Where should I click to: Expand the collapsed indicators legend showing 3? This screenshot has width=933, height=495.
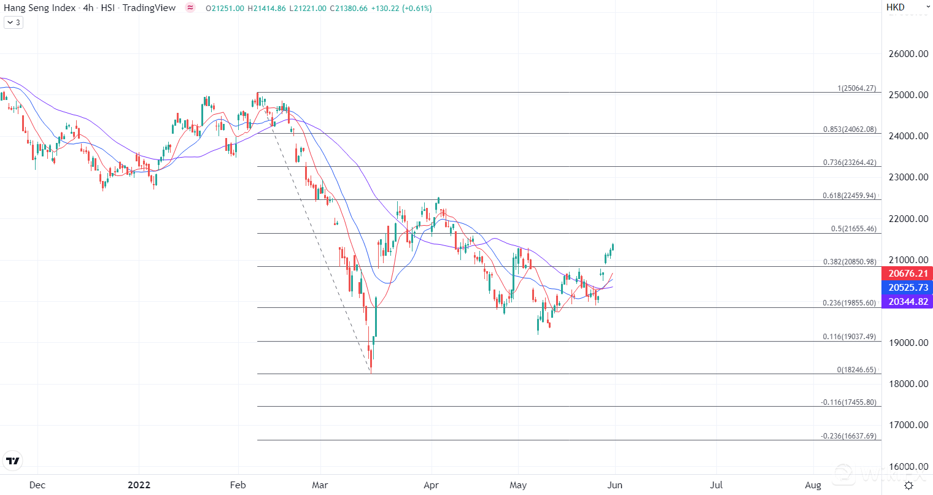[14, 23]
